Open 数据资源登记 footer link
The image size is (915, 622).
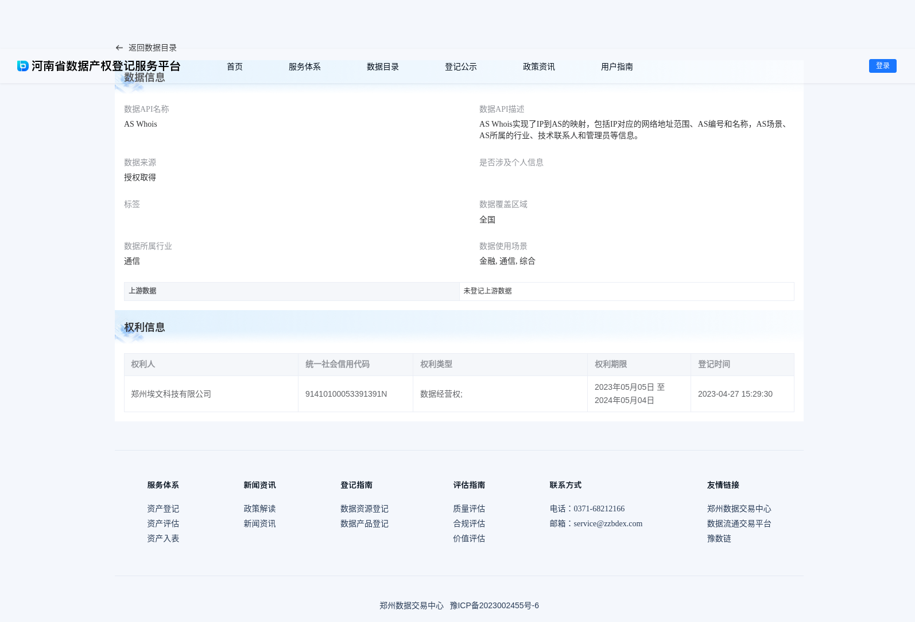tap(365, 508)
